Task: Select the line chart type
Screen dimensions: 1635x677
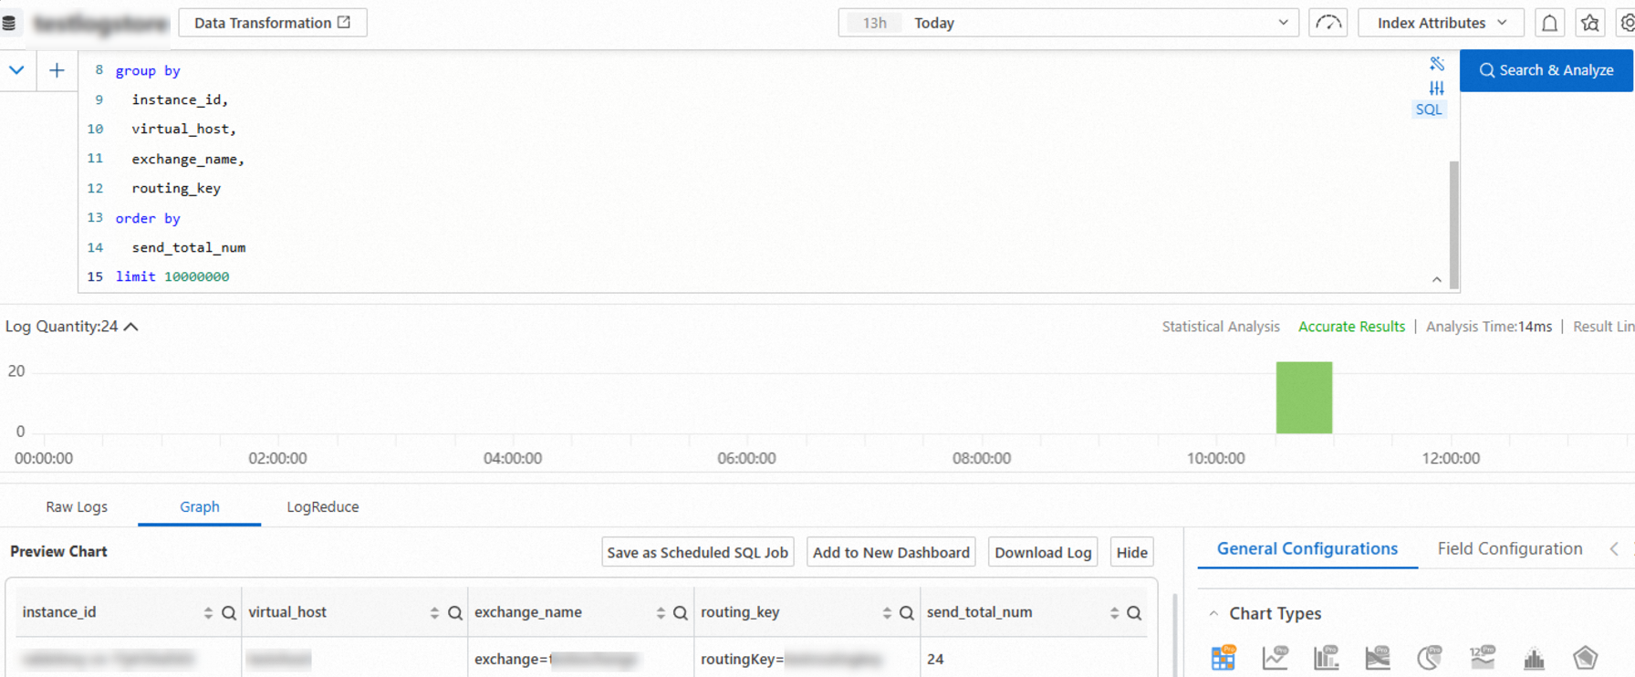Action: pos(1275,657)
